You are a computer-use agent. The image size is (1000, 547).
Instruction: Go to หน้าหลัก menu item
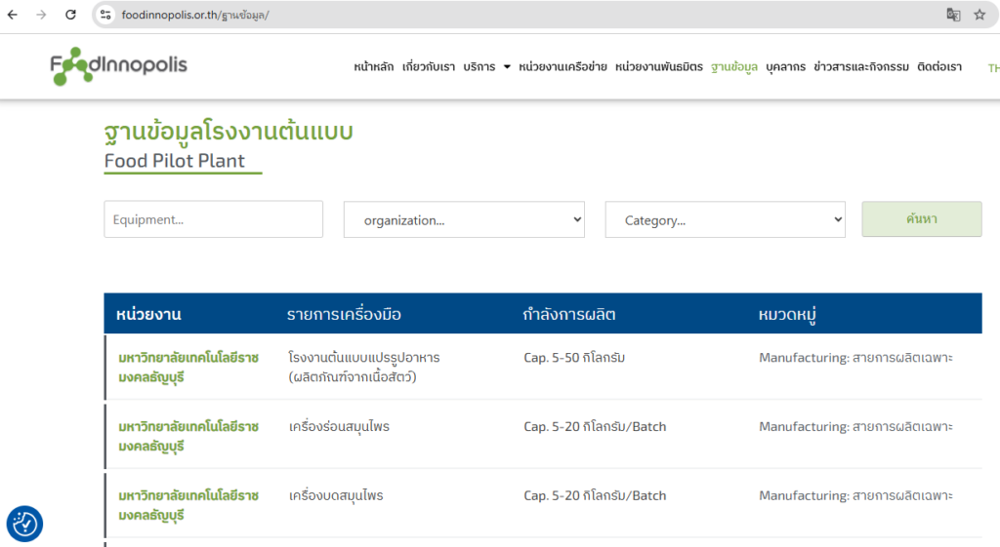click(x=374, y=67)
